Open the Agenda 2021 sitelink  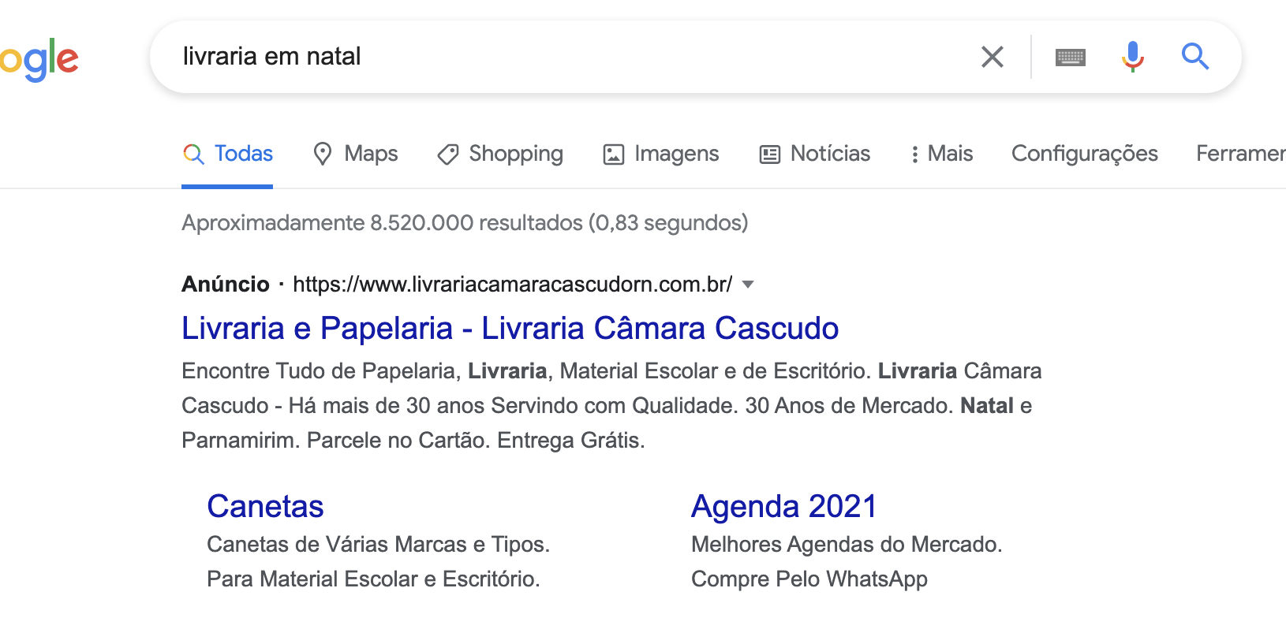(784, 506)
